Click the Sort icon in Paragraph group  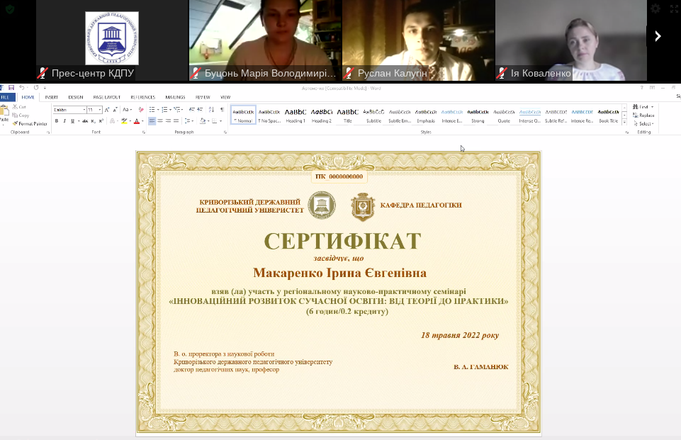[212, 110]
